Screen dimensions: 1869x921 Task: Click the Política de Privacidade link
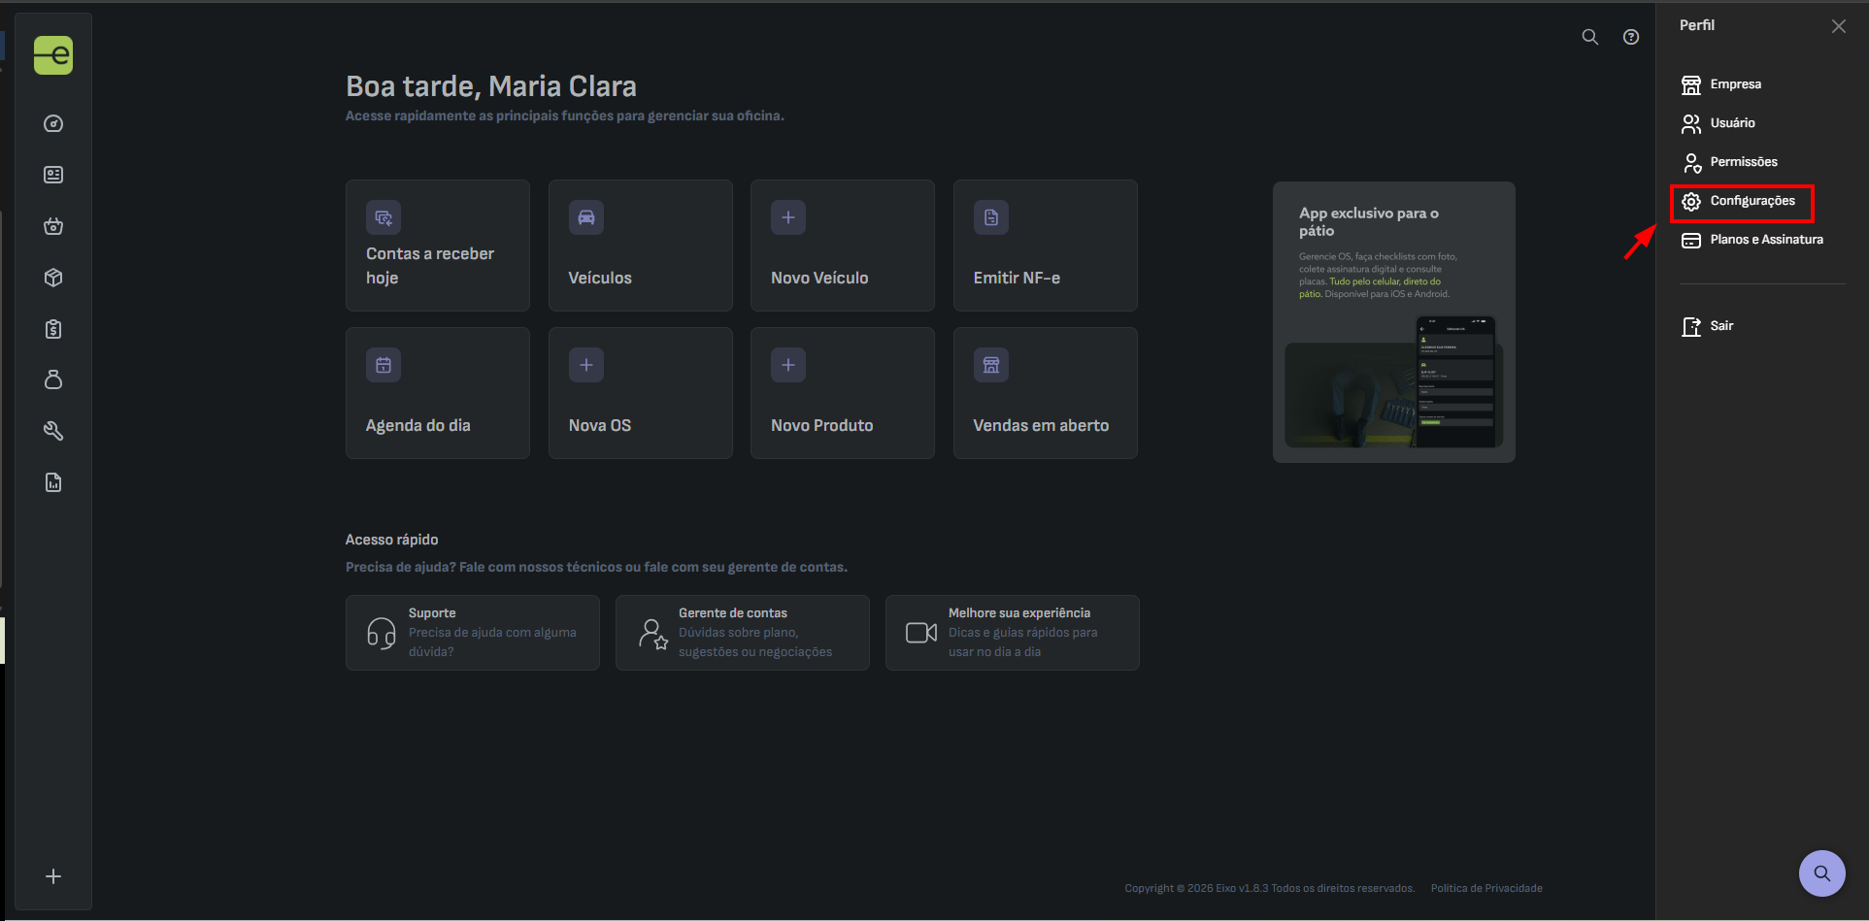tap(1486, 888)
